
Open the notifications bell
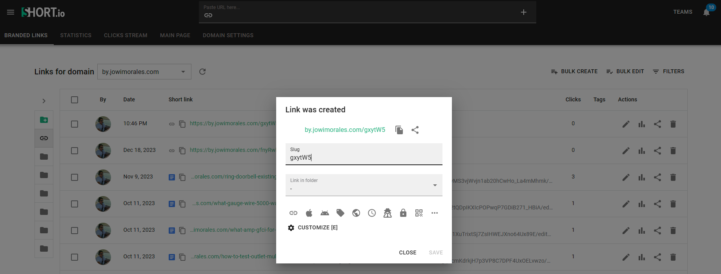tap(706, 12)
